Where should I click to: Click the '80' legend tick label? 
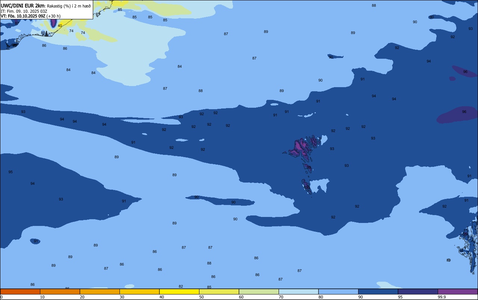click(x=321, y=297)
